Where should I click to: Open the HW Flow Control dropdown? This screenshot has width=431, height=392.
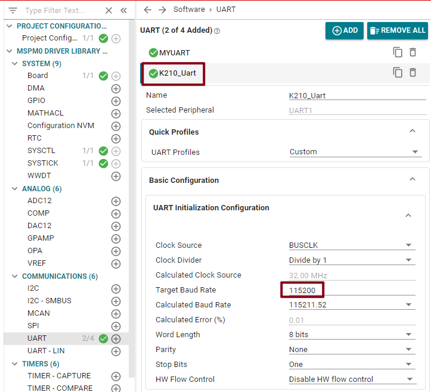(x=352, y=379)
